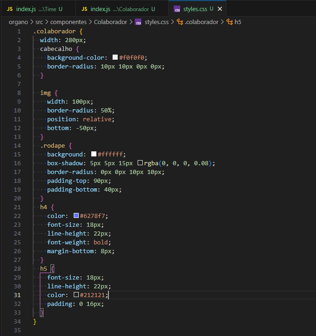This screenshot has height=336, width=316.
Task: Click the JS icon on the Time index.js tab
Action: click(10, 9)
